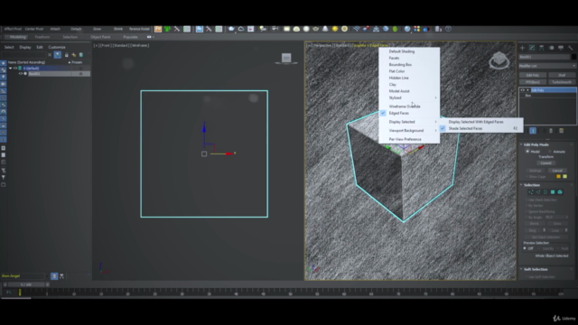This screenshot has width=578, height=325.
Task: Click the Edit Poly modifier button
Action: [x=533, y=75]
